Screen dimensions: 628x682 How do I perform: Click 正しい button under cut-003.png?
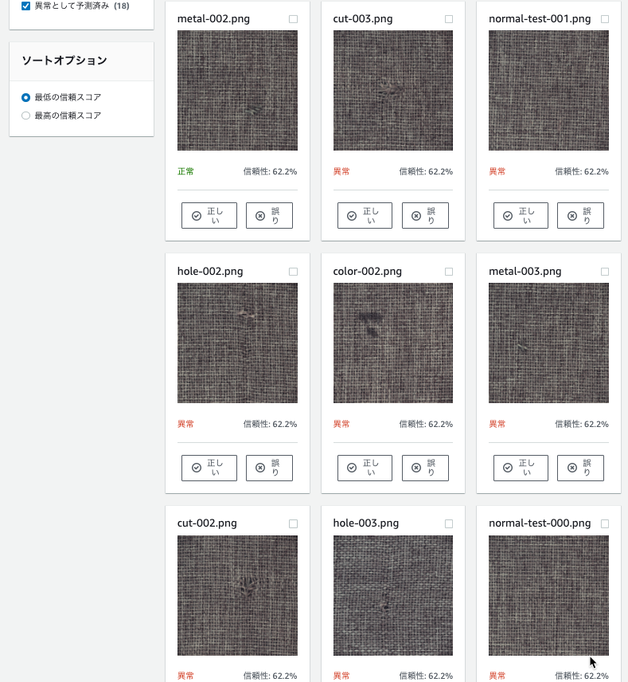365,215
